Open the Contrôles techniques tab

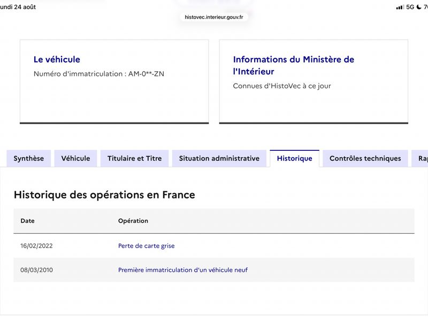365,158
